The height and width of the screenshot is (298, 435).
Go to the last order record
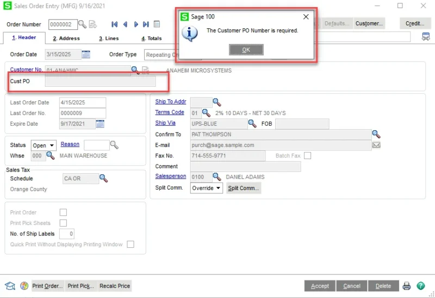[146, 25]
